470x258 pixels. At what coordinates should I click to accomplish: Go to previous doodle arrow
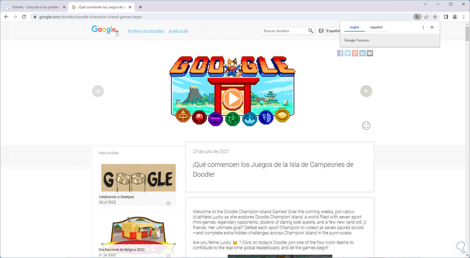coord(98,91)
